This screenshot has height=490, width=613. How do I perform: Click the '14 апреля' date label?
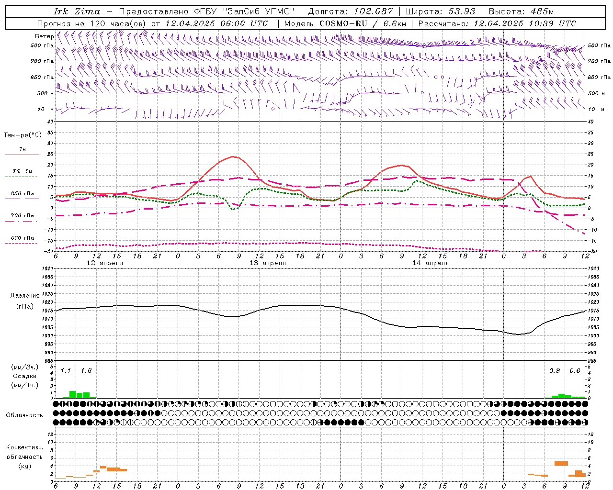[x=431, y=263]
